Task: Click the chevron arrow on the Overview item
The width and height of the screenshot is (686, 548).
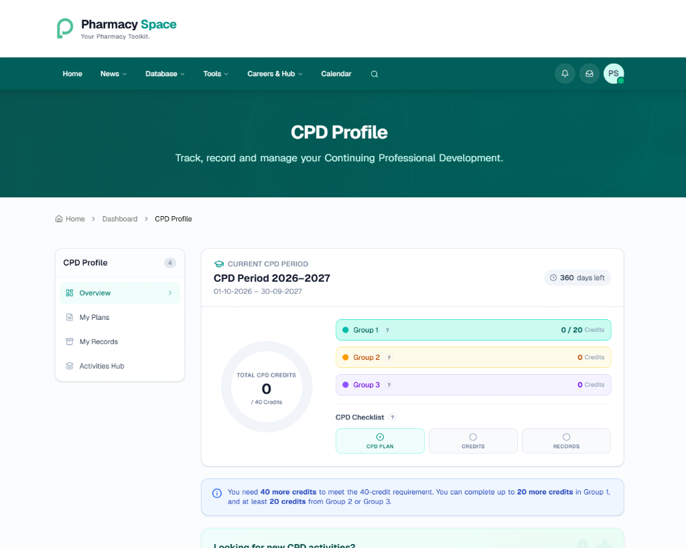Action: 170,293
